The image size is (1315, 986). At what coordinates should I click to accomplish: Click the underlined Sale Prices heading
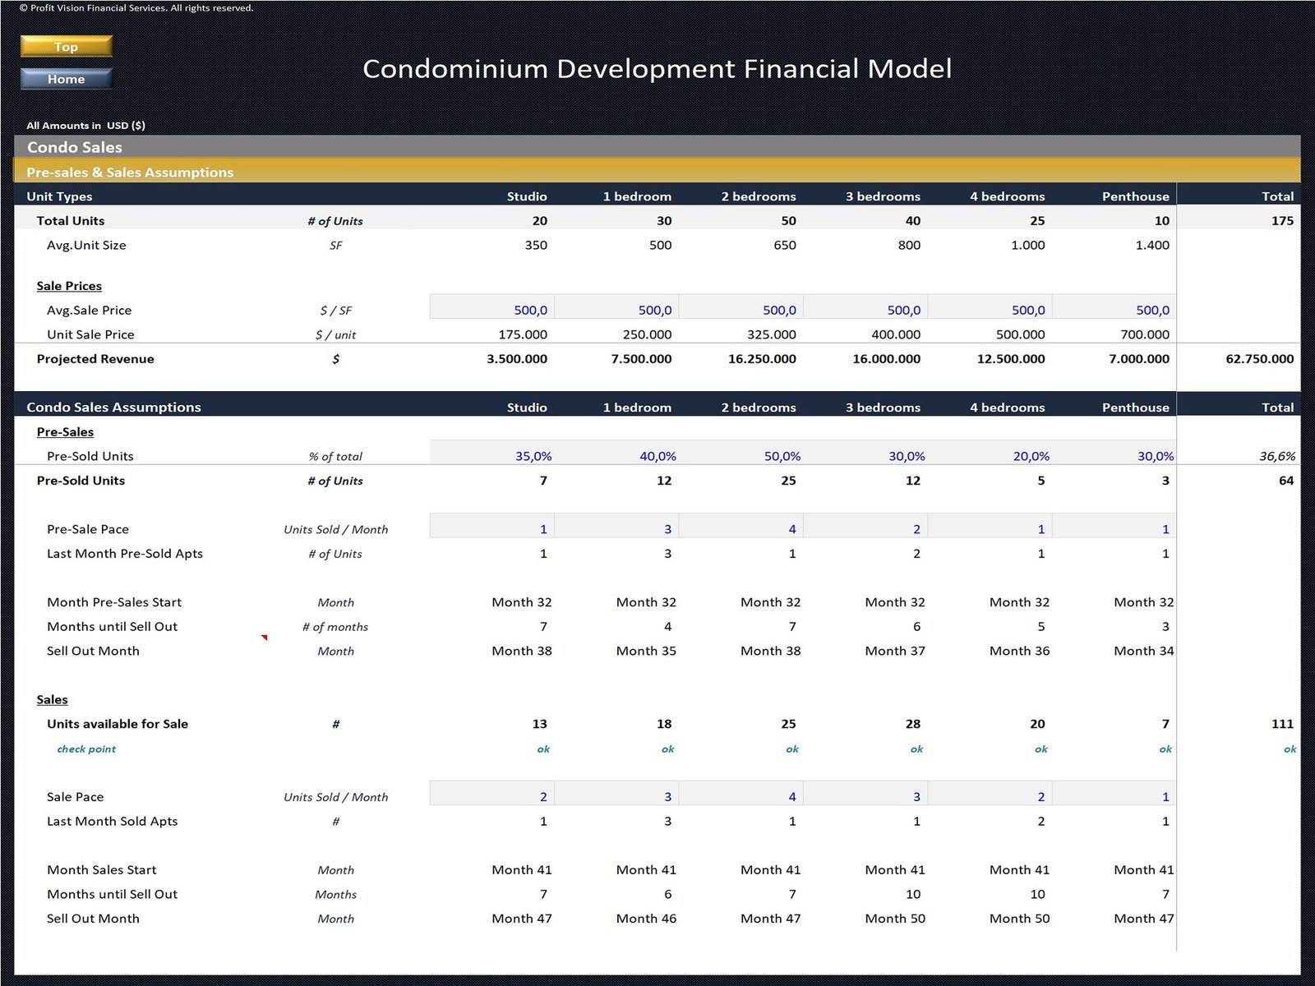pyautogui.click(x=69, y=286)
